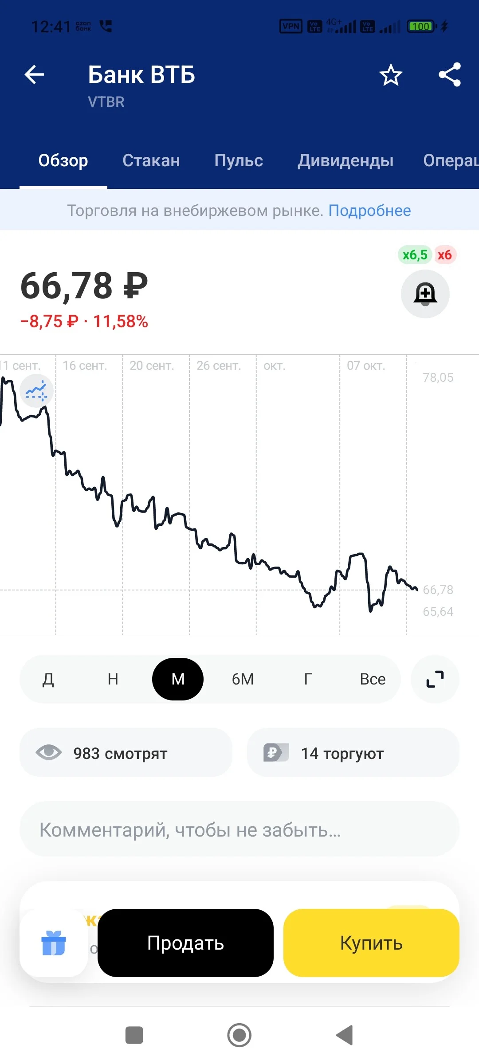Add Банк ВТБ to favorites star

pyautogui.click(x=391, y=75)
